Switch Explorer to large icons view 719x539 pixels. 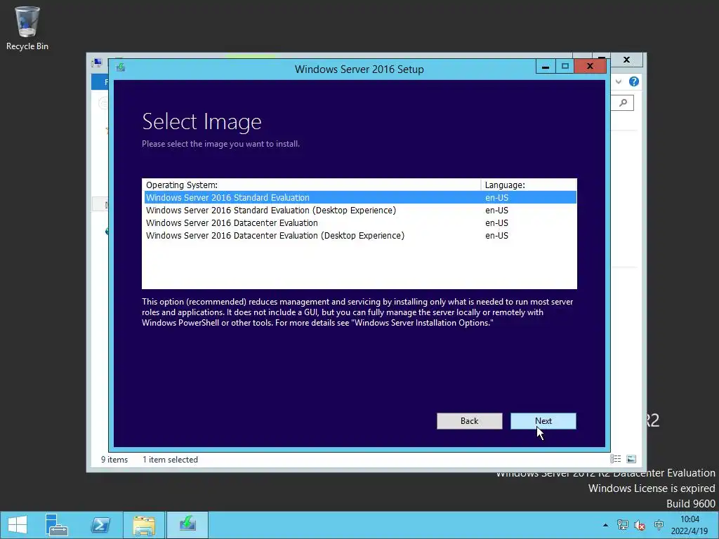tap(631, 459)
